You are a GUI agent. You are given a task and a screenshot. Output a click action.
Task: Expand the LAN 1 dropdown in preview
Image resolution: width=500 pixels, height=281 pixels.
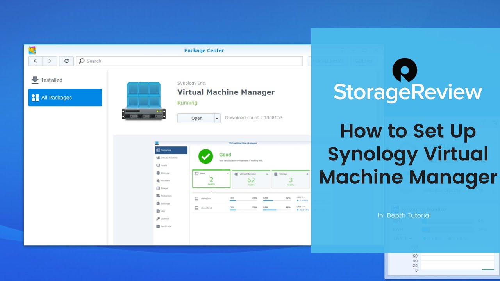300,206
